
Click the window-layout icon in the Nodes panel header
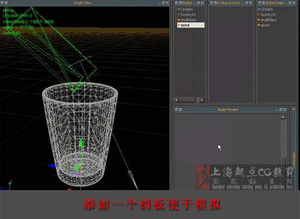click(176, 3)
